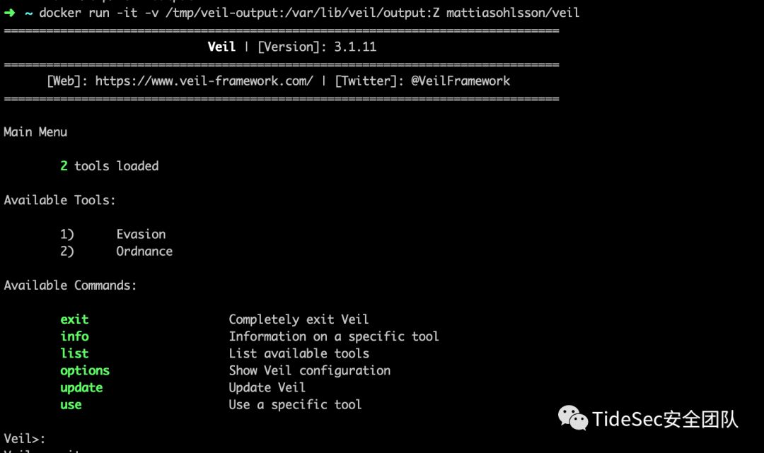
Task: Open the veil-framework.com web link
Action: point(204,81)
